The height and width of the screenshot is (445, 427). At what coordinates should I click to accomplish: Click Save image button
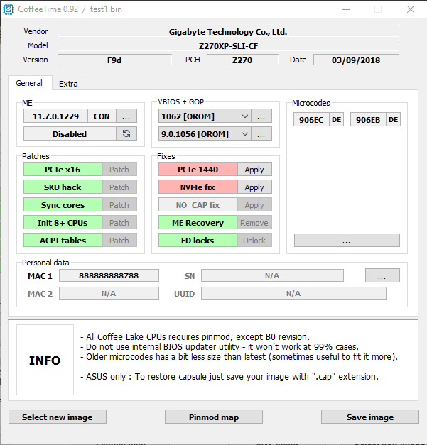click(x=370, y=417)
